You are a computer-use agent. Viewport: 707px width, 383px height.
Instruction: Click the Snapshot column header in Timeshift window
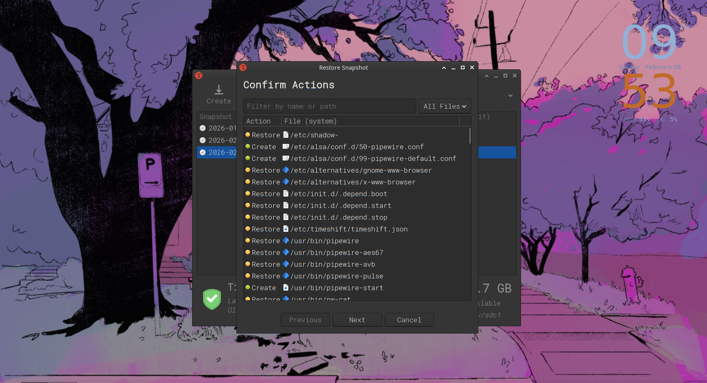tap(216, 117)
